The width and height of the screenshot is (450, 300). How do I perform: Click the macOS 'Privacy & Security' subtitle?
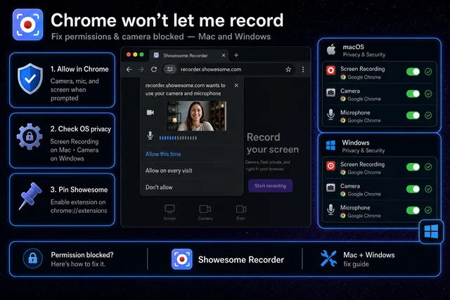364,55
